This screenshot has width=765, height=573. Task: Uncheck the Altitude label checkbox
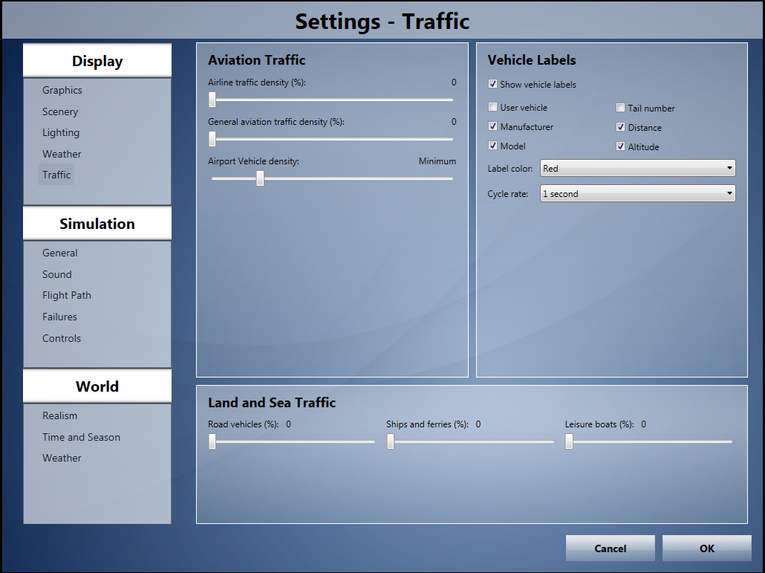tap(621, 147)
